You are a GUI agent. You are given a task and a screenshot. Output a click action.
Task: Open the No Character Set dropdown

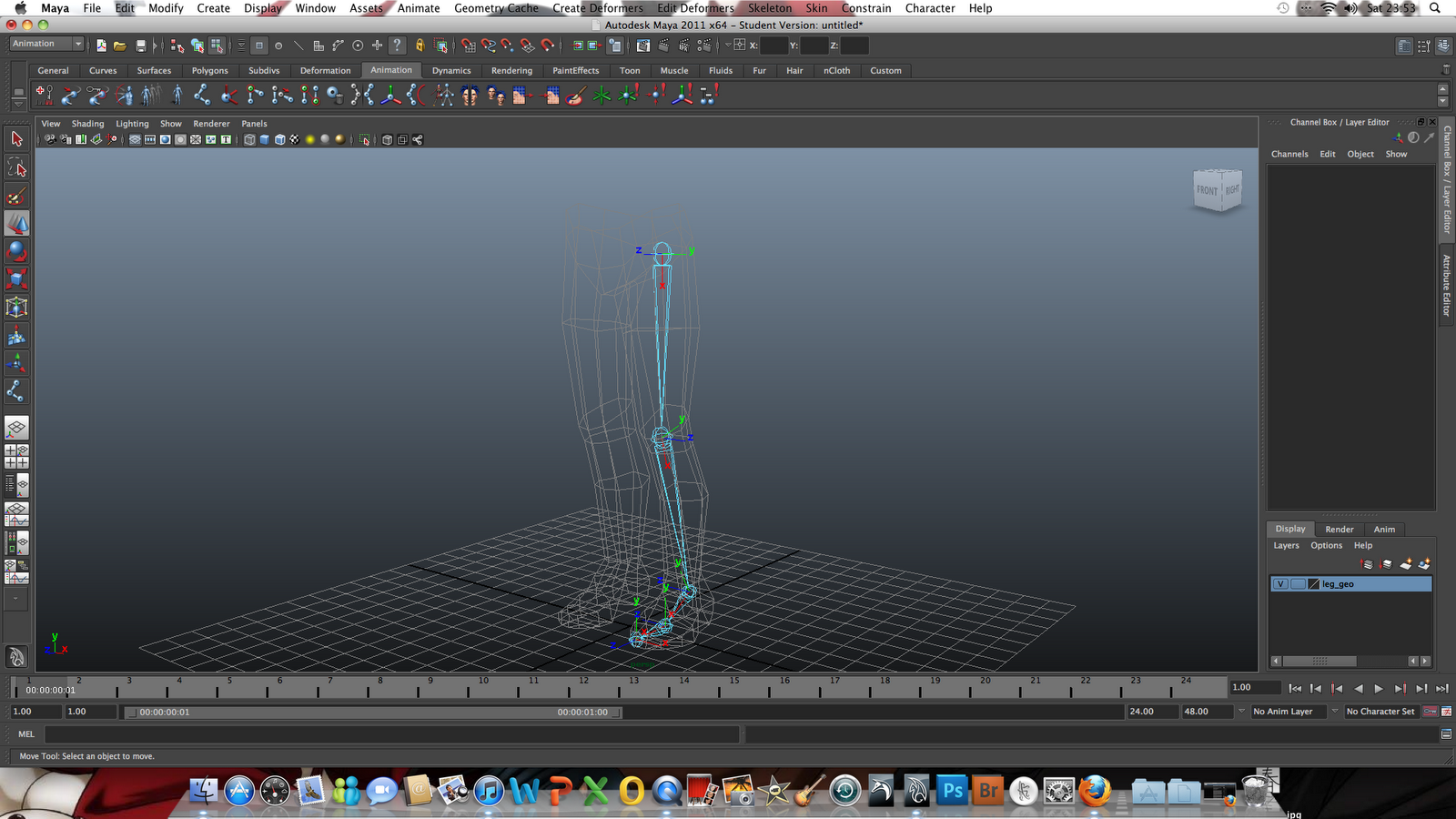[1380, 712]
